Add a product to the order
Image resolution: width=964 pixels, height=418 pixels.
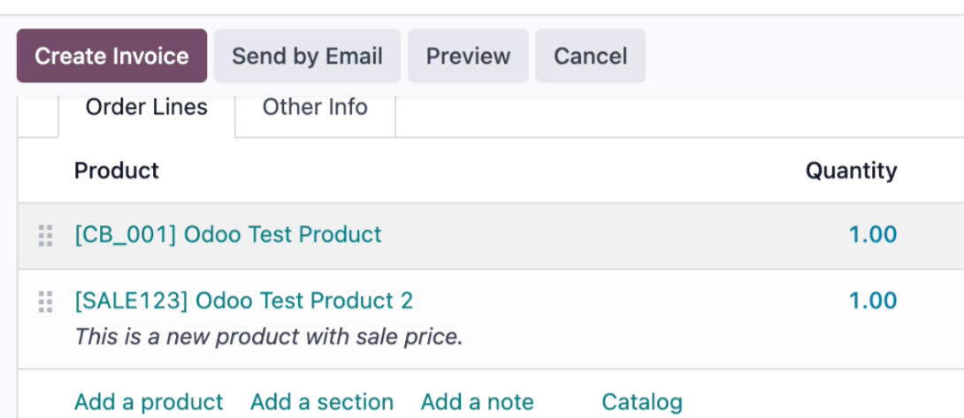pos(149,402)
